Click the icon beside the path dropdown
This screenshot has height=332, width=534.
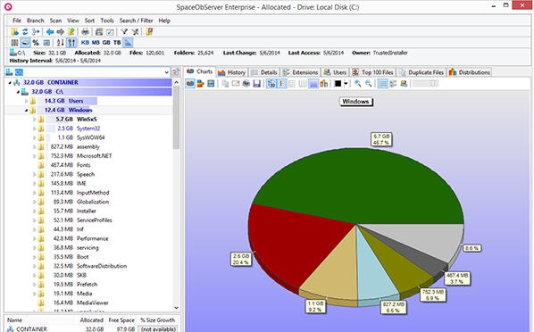click(x=176, y=72)
